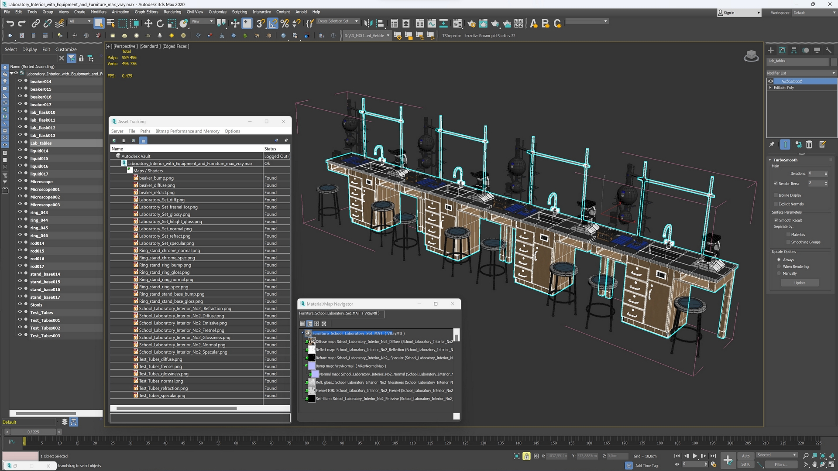
Task: Open the Utilities wrench panel icon
Action: 828,50
